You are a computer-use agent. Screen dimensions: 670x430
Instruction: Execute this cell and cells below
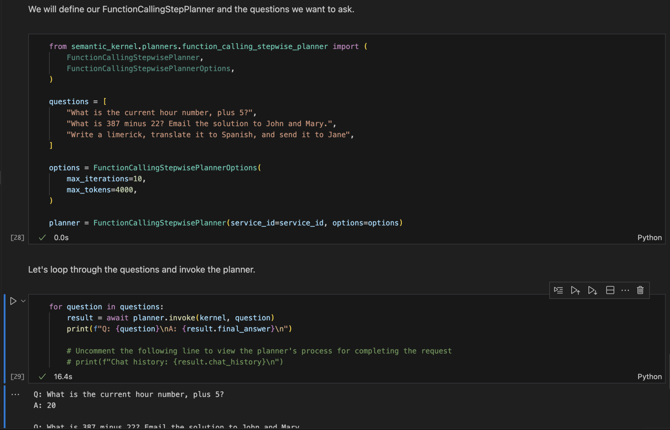point(592,290)
